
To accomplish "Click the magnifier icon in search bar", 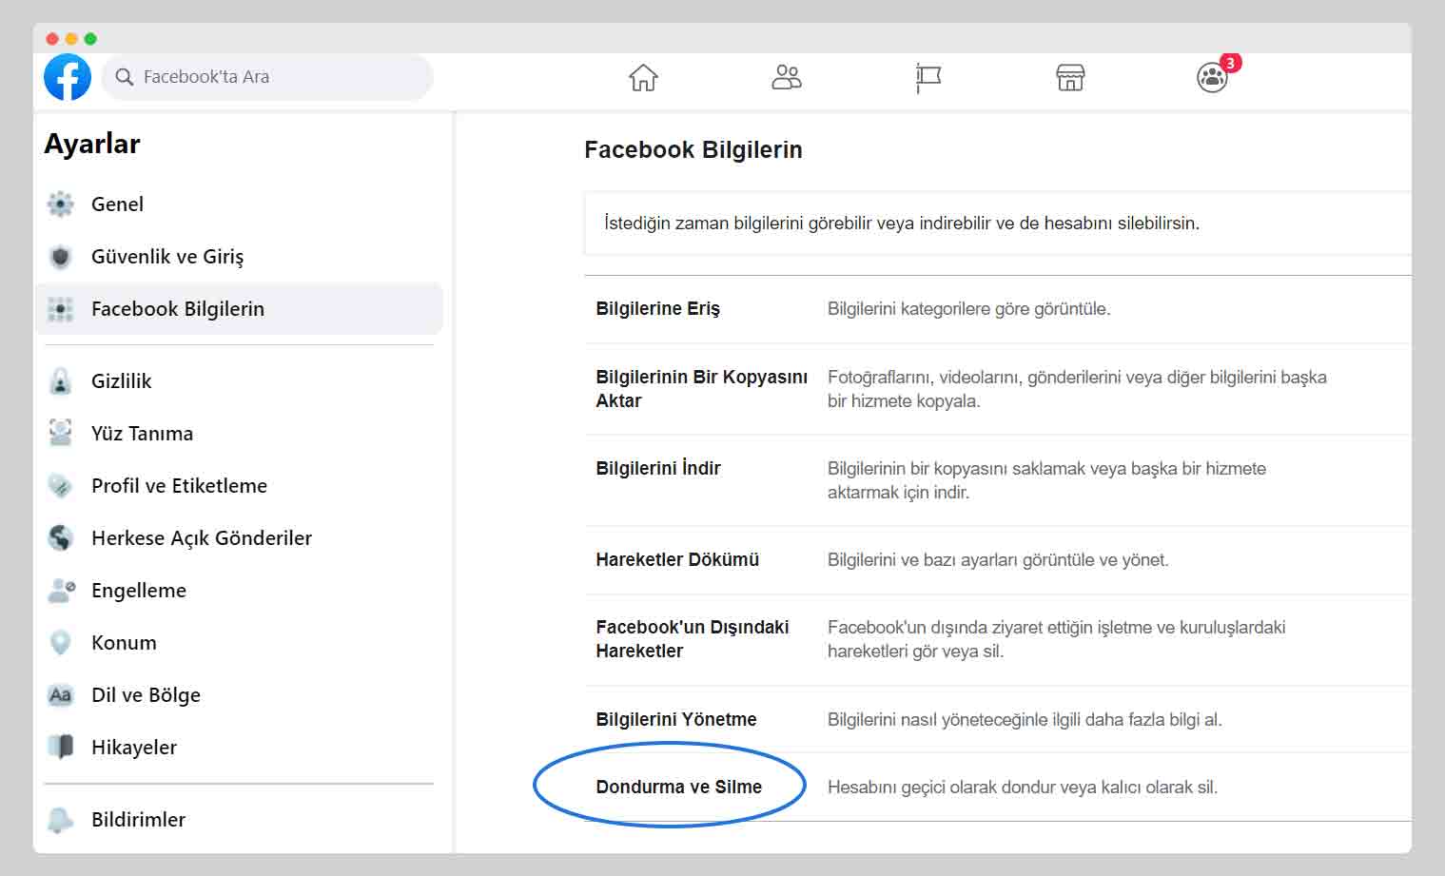I will 124,77.
